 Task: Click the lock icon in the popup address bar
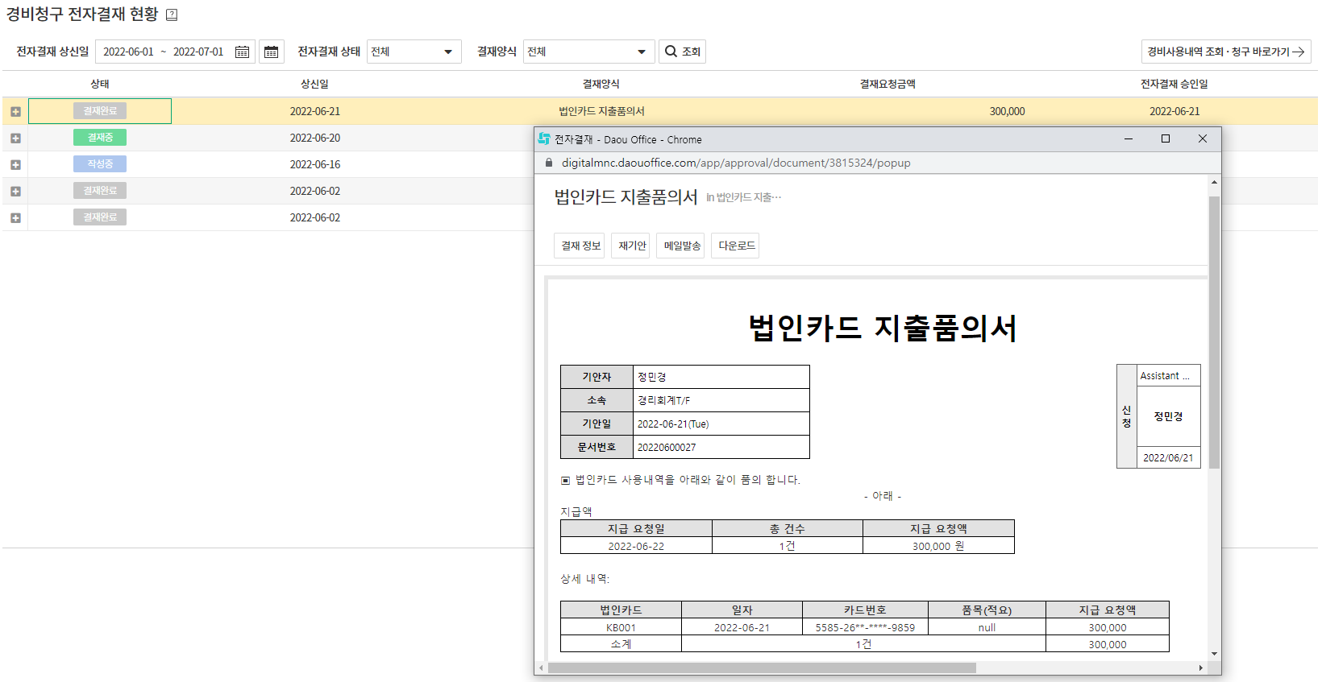(x=549, y=163)
